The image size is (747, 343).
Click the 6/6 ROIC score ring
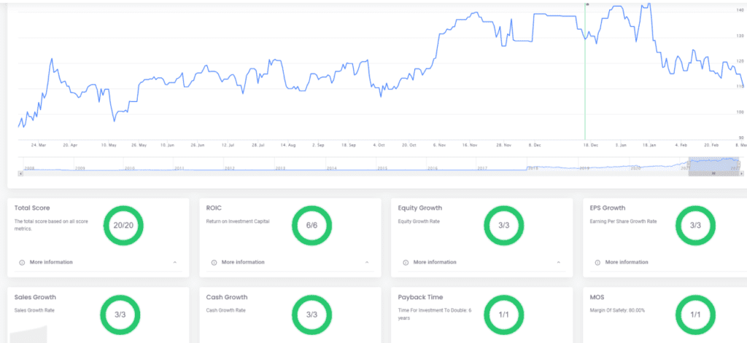tap(311, 226)
